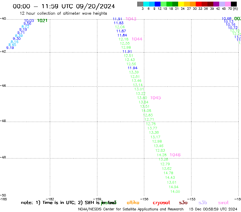
Task: Click the wave height value 14.08
Action: (147, 111)
